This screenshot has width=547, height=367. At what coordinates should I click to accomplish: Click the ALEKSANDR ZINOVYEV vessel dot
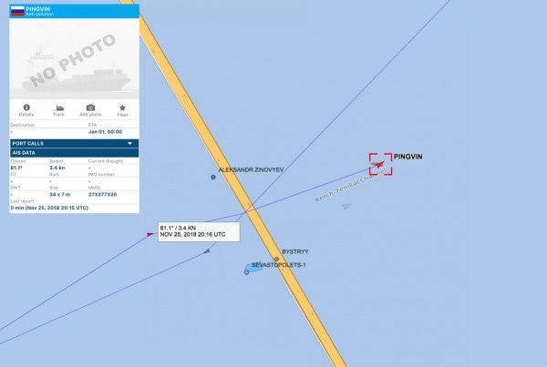tap(213, 177)
